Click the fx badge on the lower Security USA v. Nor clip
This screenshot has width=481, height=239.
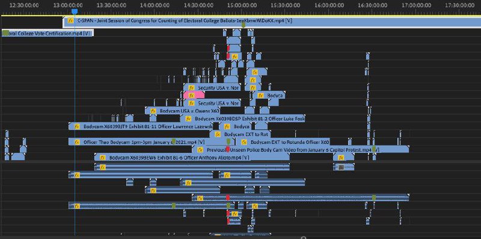coord(191,103)
